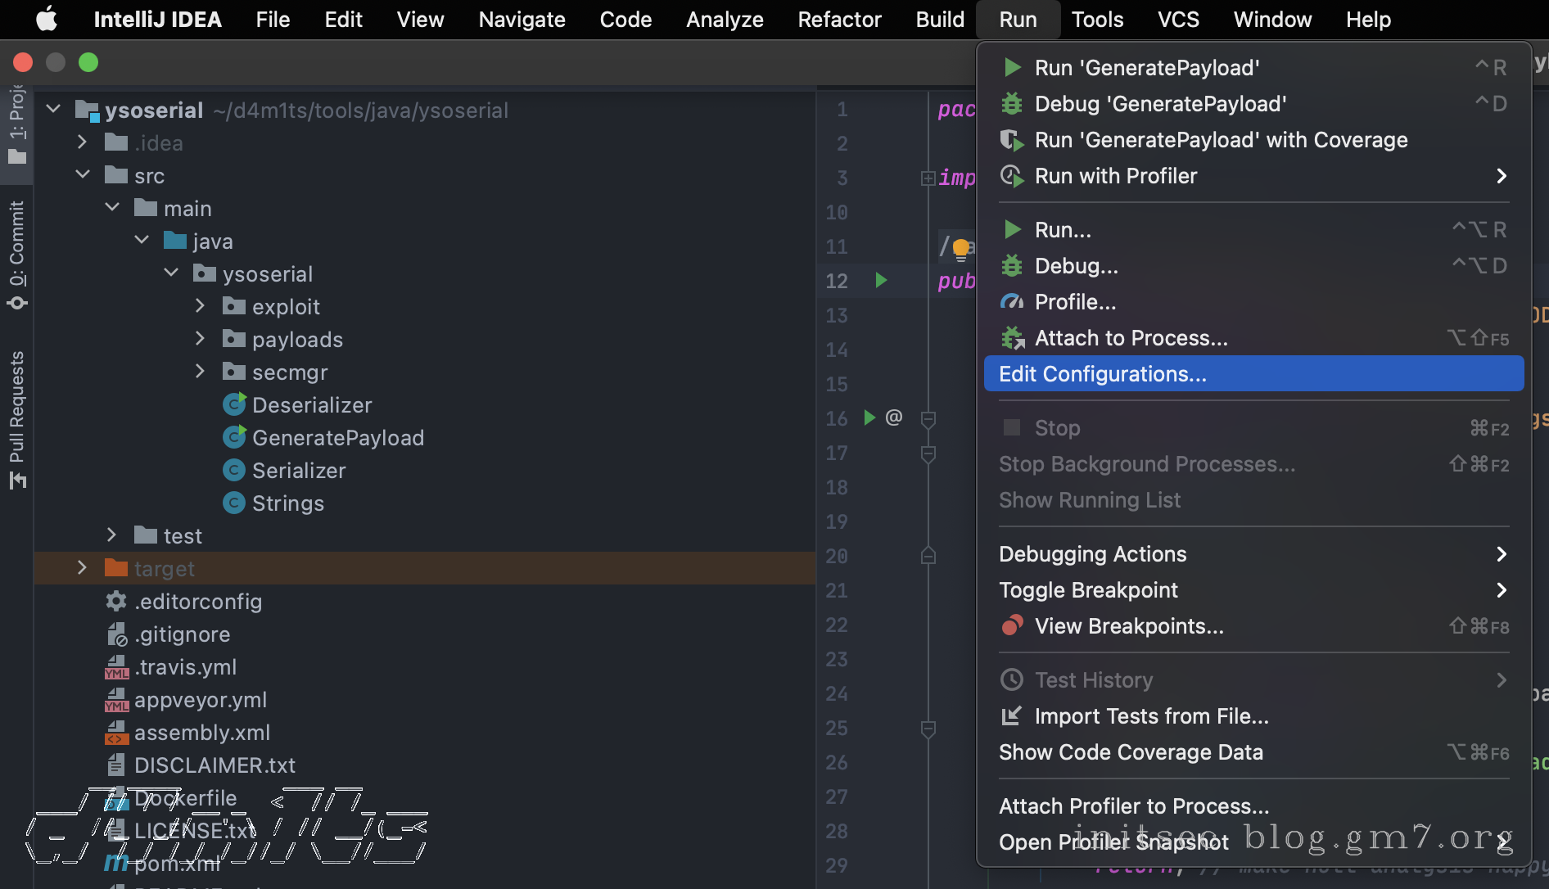Open the Pull Requests tool window
Screen dimensions: 1549x889
16,417
